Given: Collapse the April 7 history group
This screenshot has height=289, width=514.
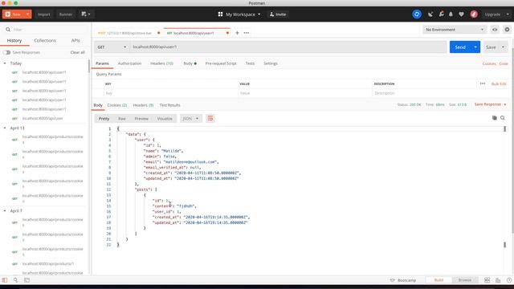Looking at the screenshot, I should (x=5, y=210).
